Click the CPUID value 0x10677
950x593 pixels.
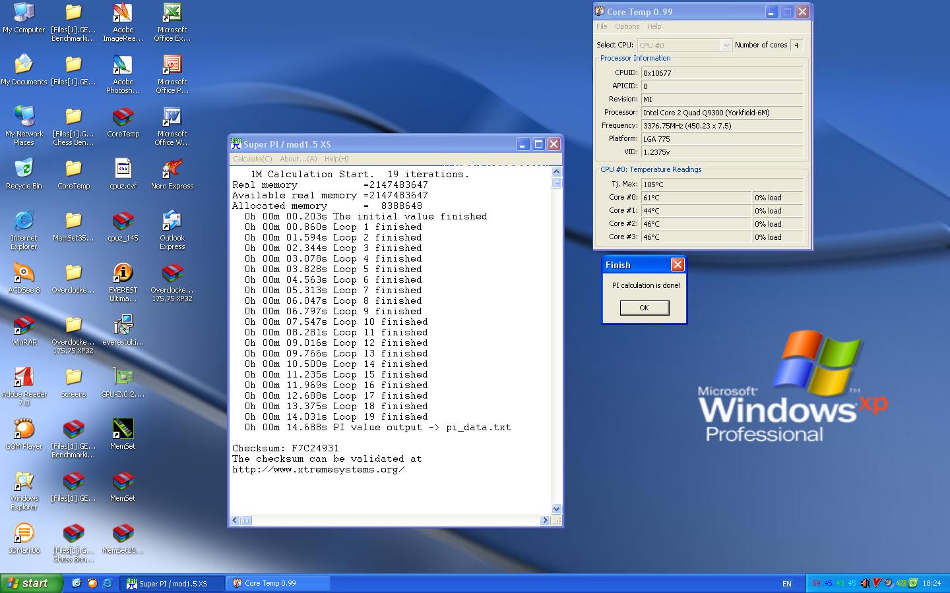coord(722,72)
